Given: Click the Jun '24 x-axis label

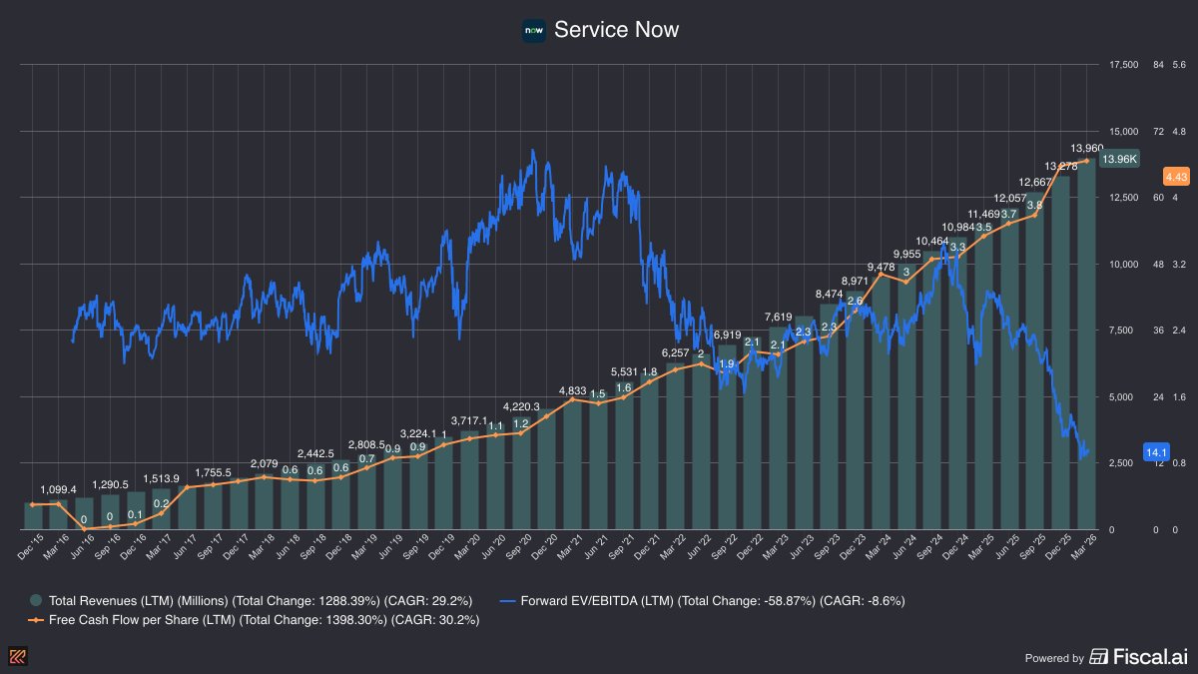Looking at the screenshot, I should point(903,547).
